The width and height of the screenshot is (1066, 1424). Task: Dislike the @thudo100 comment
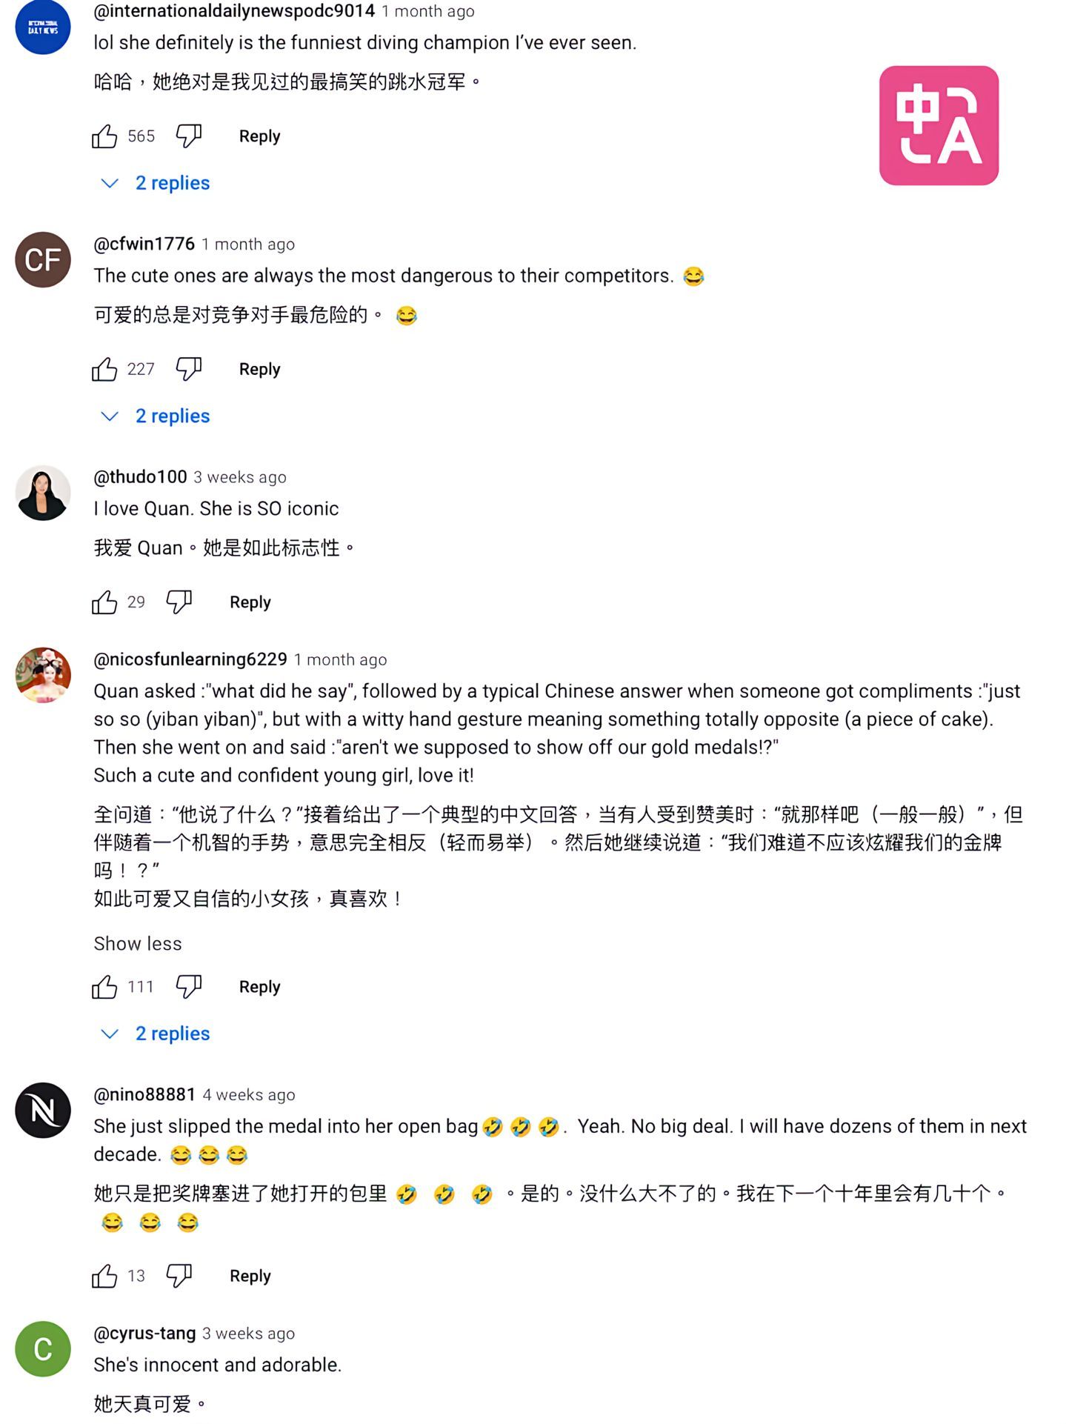click(x=179, y=602)
